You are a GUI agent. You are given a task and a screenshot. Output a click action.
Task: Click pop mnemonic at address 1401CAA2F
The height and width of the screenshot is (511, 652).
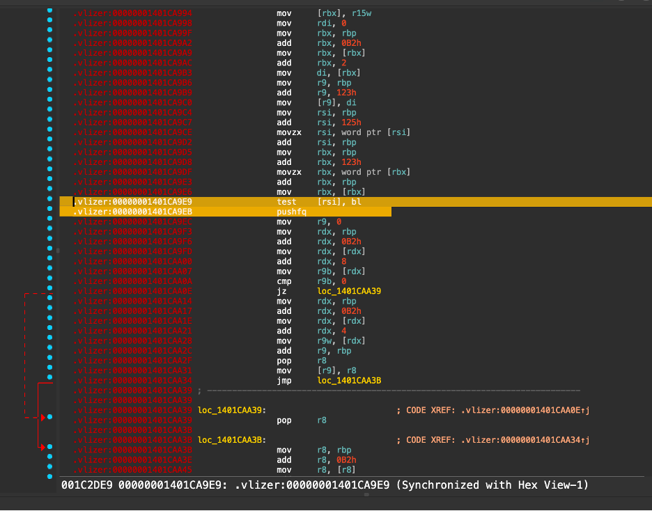click(x=284, y=361)
